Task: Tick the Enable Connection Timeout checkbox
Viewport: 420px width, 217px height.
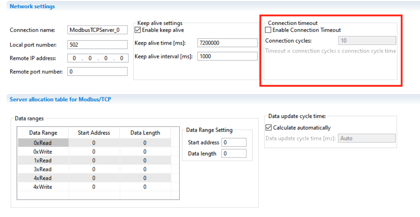Action: pos(268,30)
